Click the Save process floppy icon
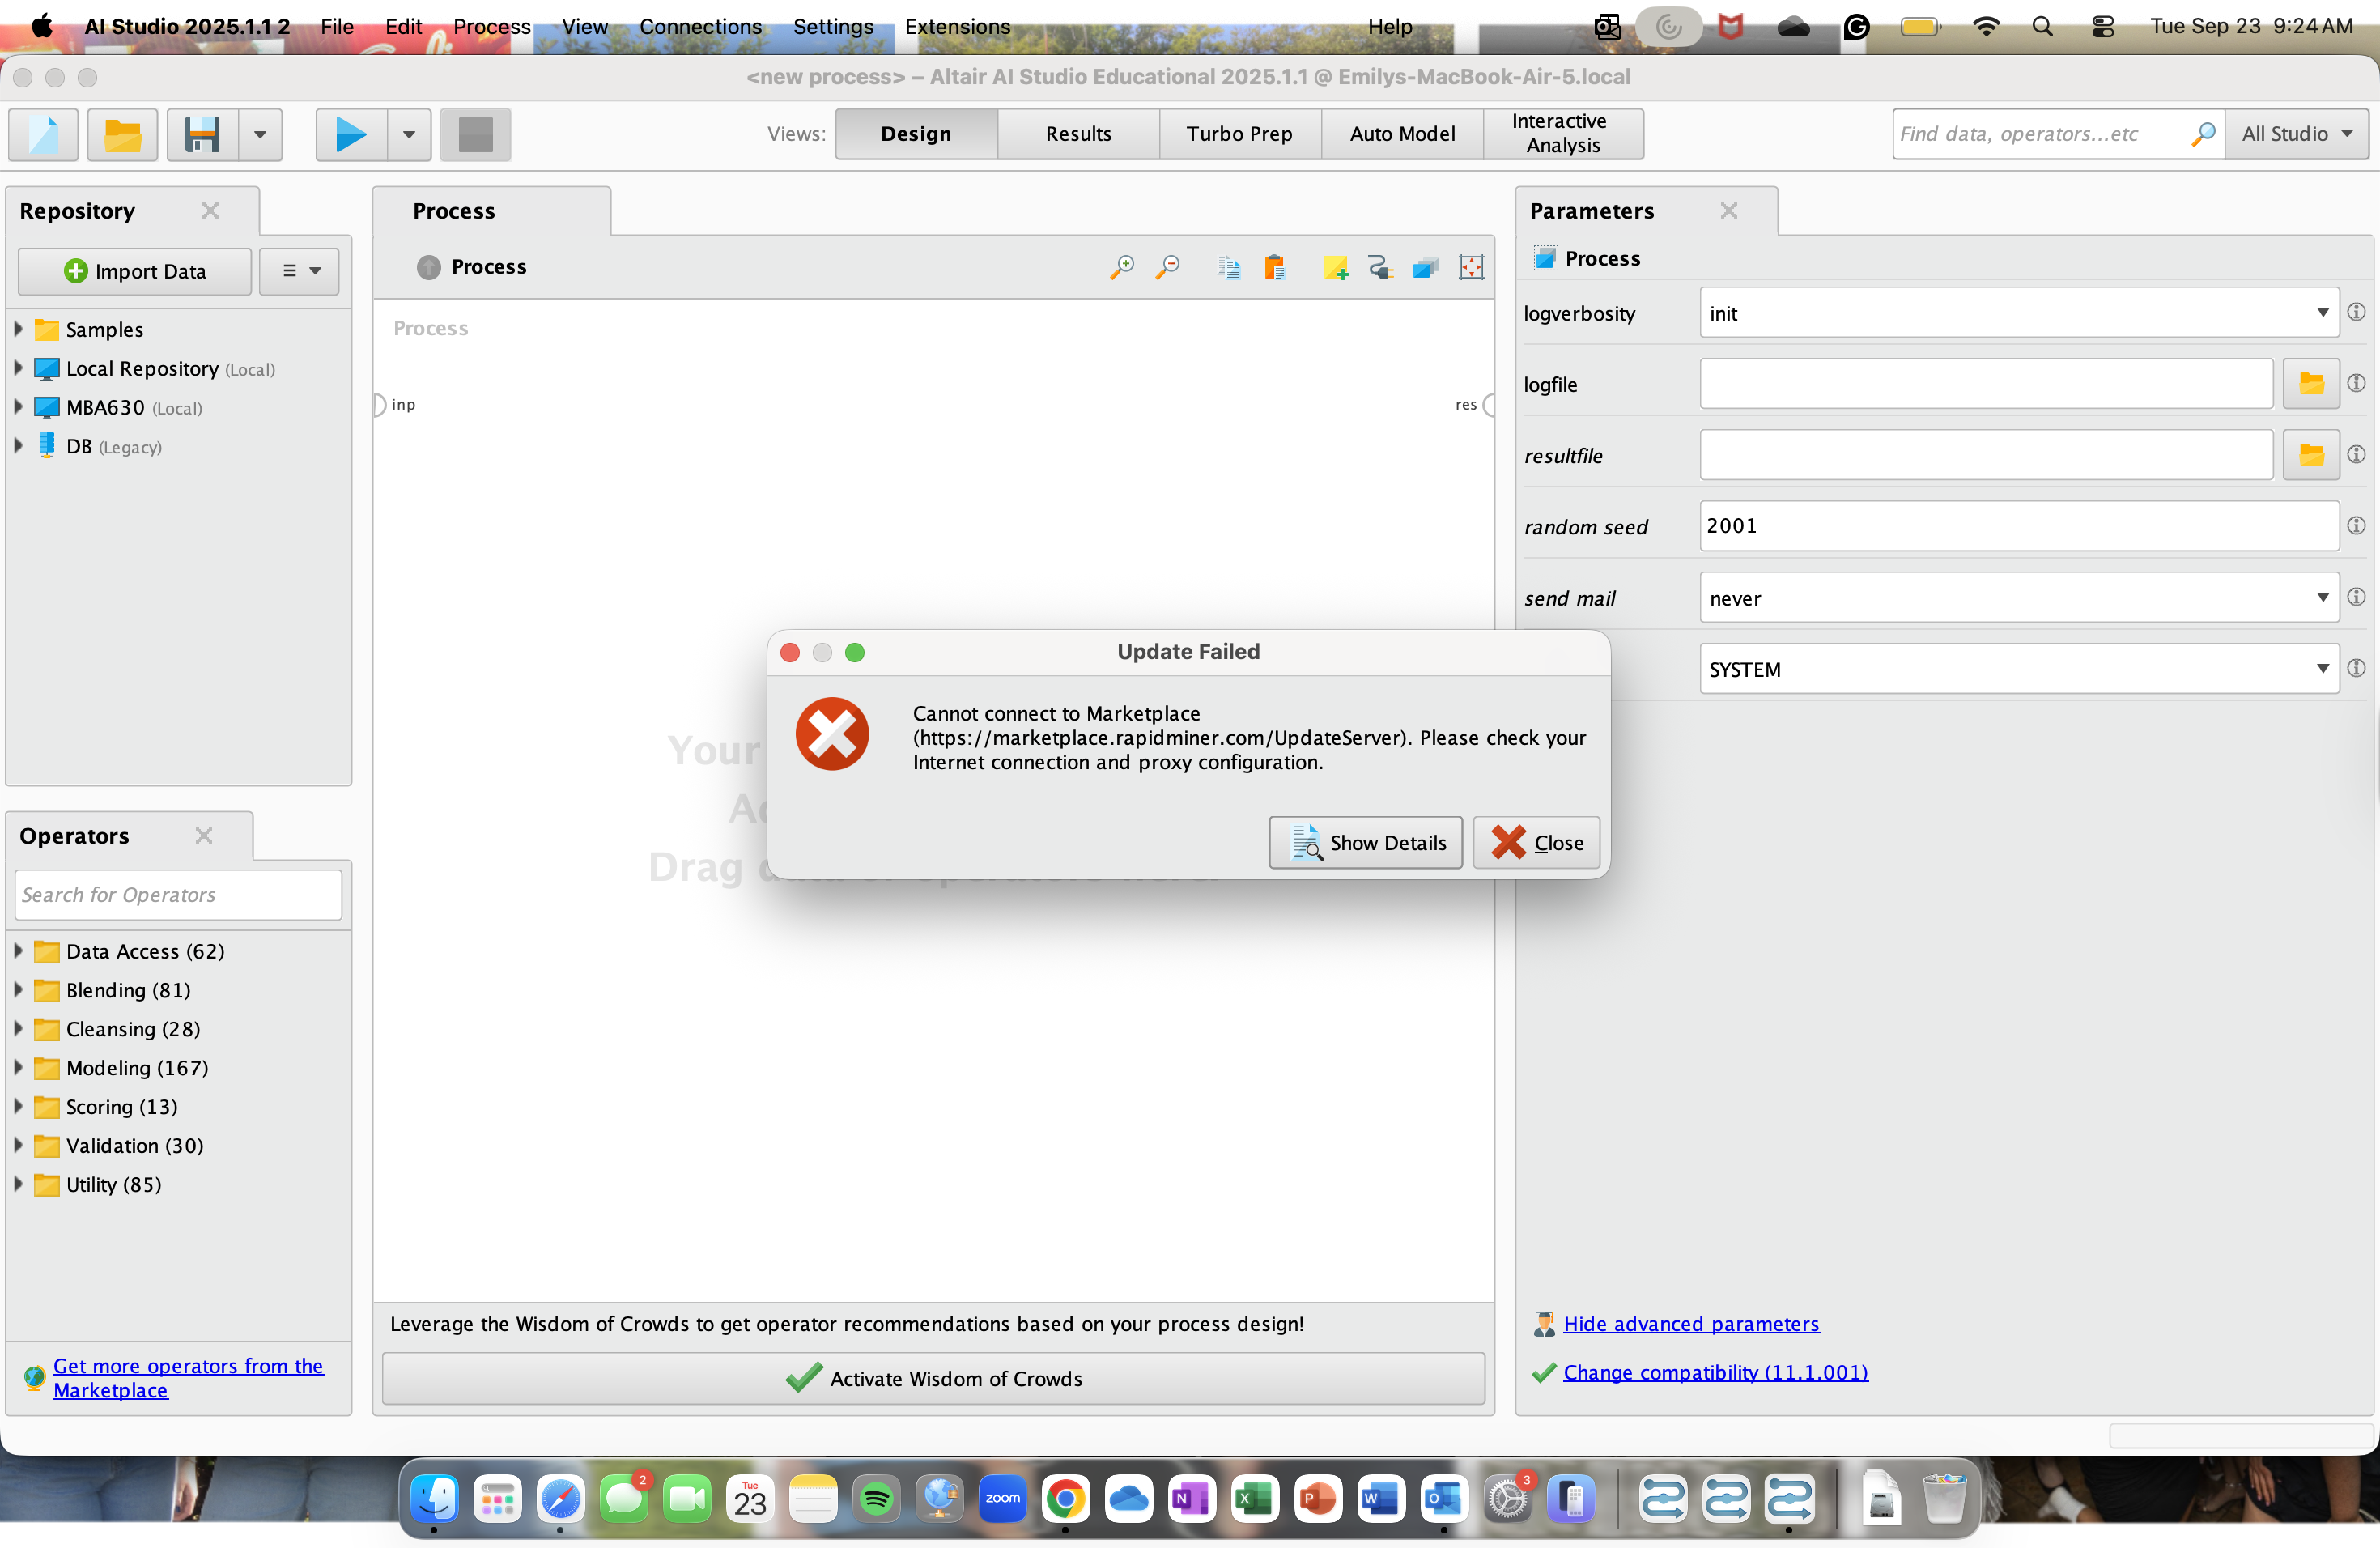This screenshot has width=2380, height=1548. (203, 134)
